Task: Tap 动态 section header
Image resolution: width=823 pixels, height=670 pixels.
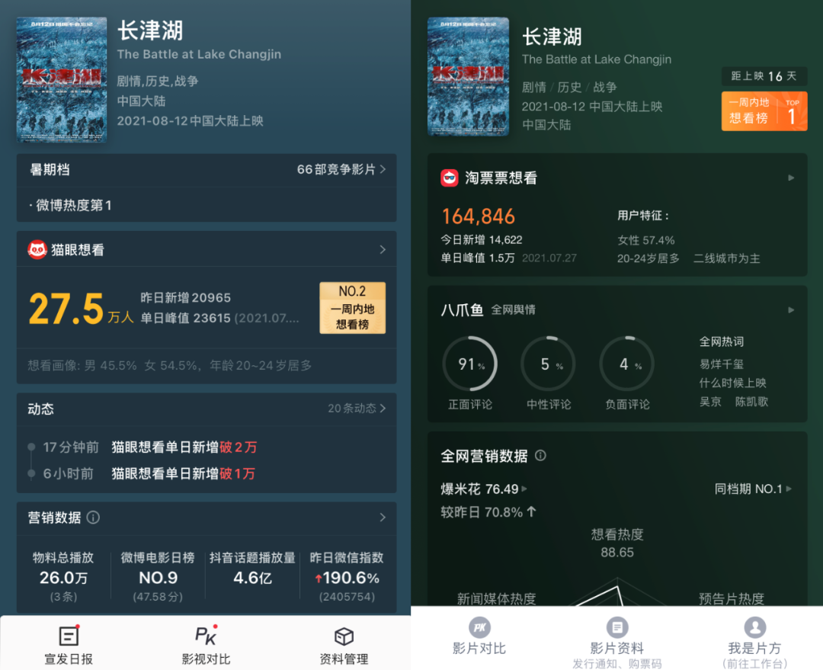Action: click(x=41, y=409)
